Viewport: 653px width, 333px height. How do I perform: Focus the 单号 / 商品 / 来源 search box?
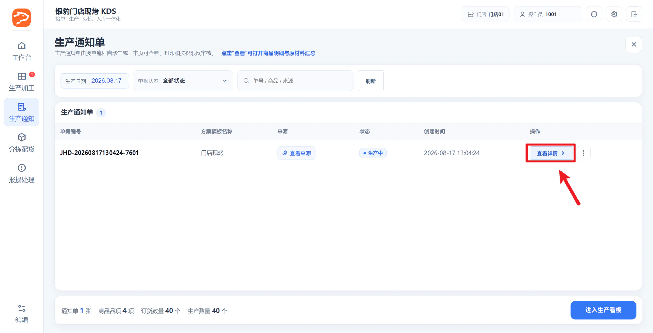tap(296, 81)
